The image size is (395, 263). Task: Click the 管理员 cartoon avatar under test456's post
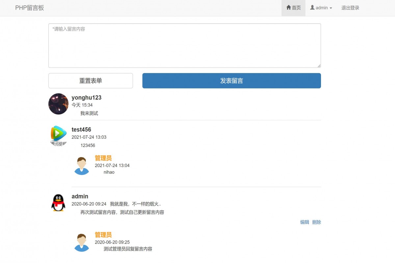82,165
